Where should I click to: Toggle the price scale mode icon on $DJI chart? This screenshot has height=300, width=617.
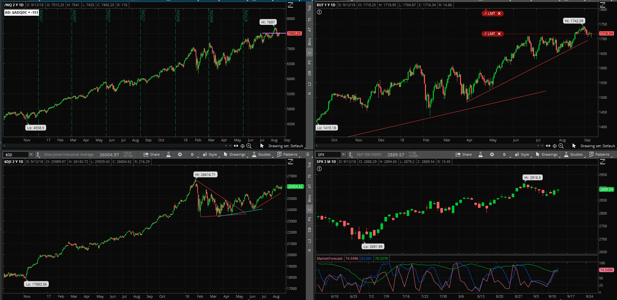pyautogui.click(x=291, y=162)
